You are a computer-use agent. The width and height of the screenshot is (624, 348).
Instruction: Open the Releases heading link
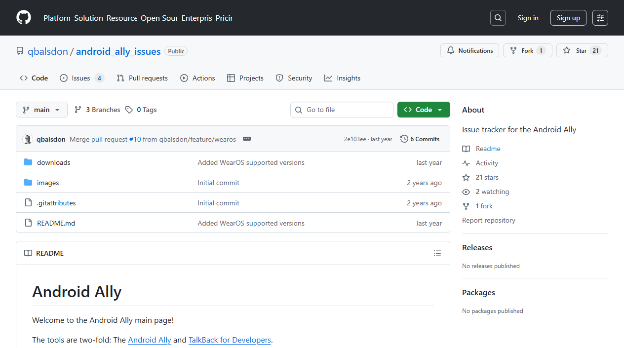pyautogui.click(x=477, y=248)
